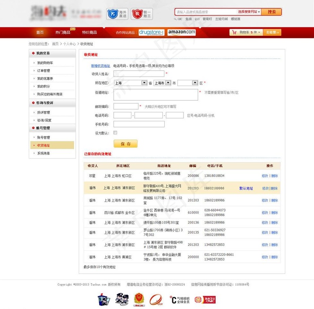Click 删除 for recipient 邓墨's address
This screenshot has width=314, height=309.
275,176
